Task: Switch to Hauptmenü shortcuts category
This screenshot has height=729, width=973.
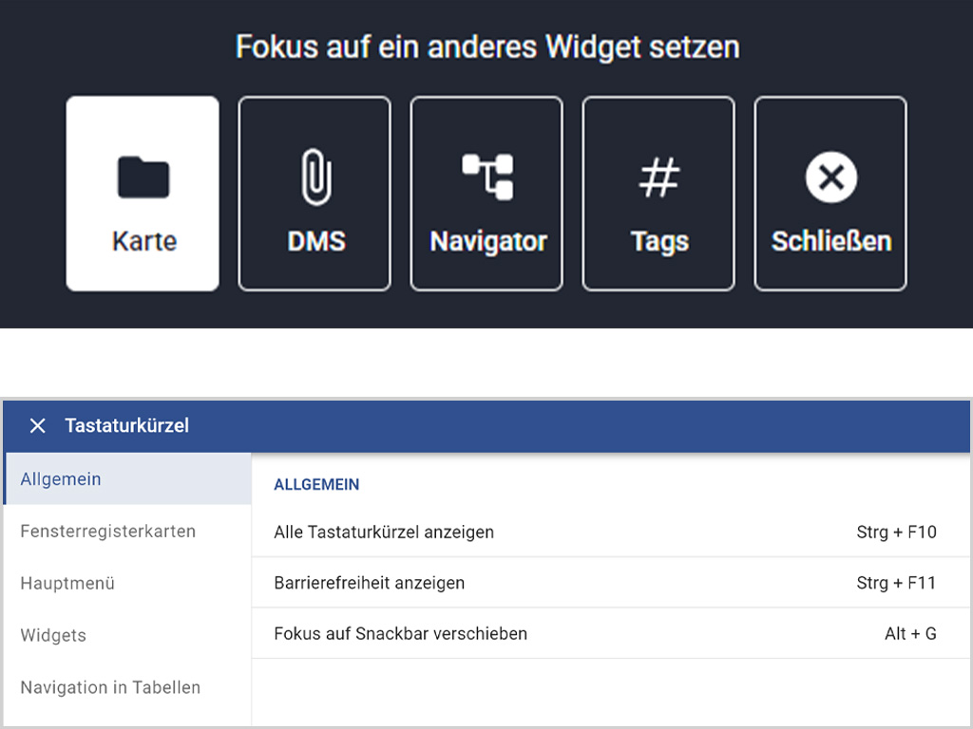Action: (67, 584)
